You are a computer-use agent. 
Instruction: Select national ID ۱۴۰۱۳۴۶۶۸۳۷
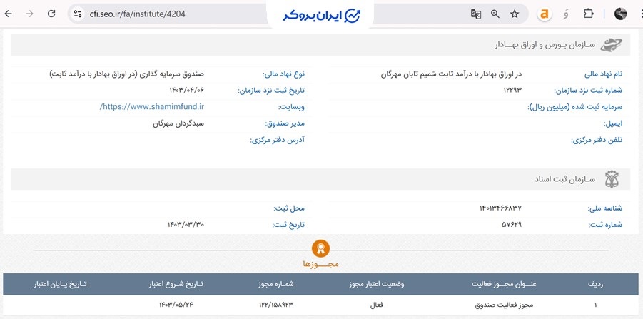tap(501, 208)
